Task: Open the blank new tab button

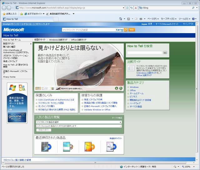Action: point(56,19)
